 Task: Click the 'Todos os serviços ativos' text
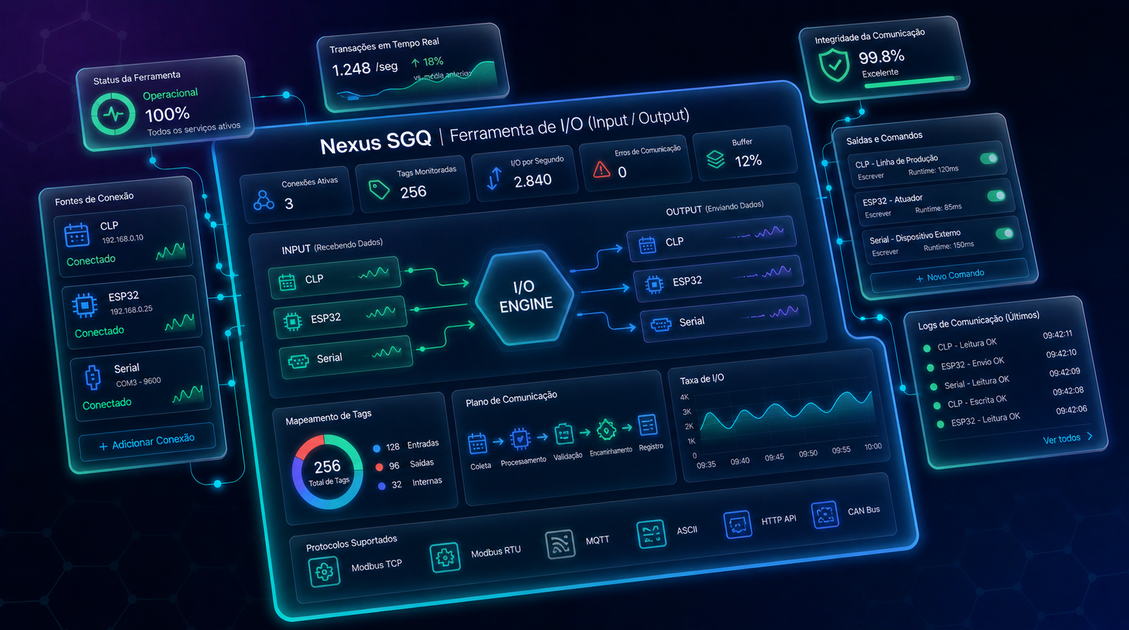coord(194,128)
